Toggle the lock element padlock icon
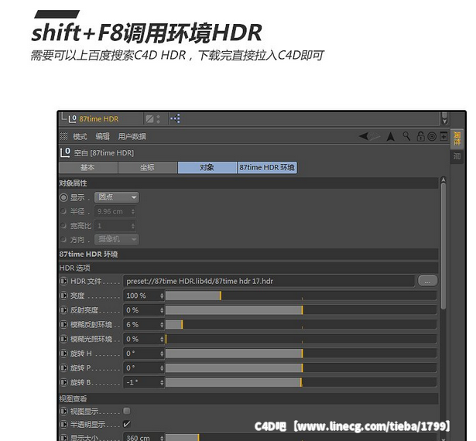 pos(420,136)
